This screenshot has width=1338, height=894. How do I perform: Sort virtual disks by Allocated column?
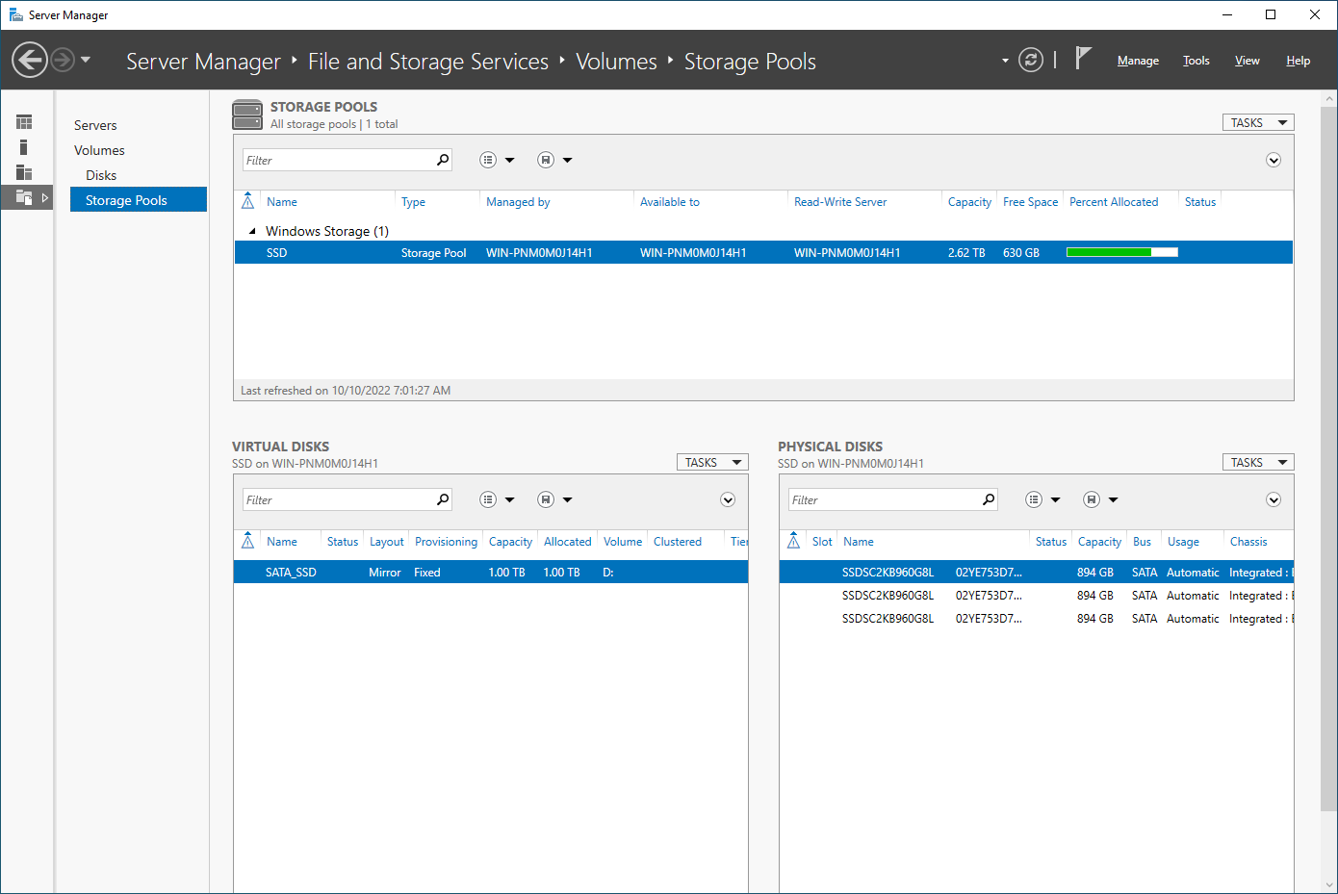click(567, 542)
